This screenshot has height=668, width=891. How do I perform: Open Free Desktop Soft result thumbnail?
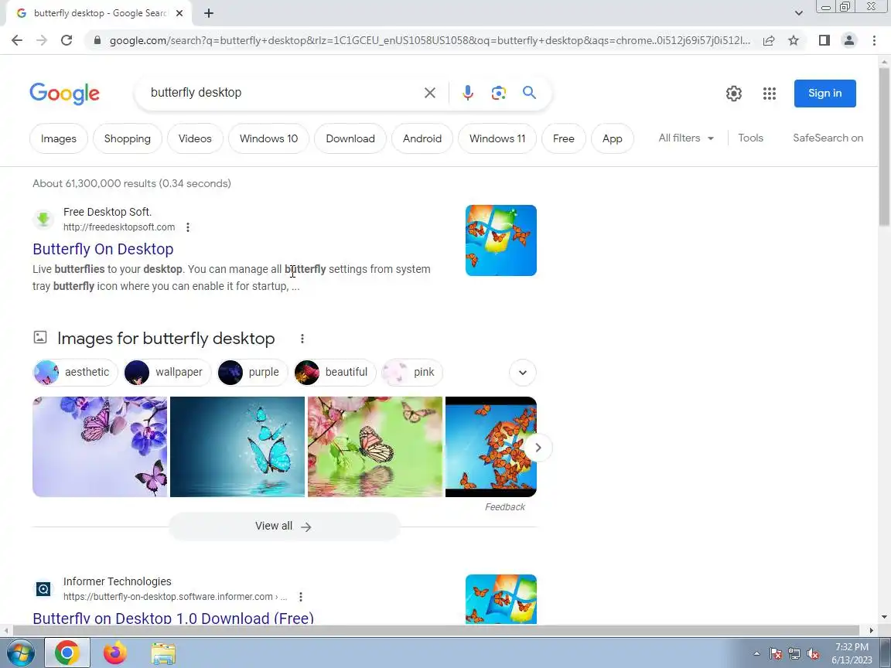pos(500,240)
